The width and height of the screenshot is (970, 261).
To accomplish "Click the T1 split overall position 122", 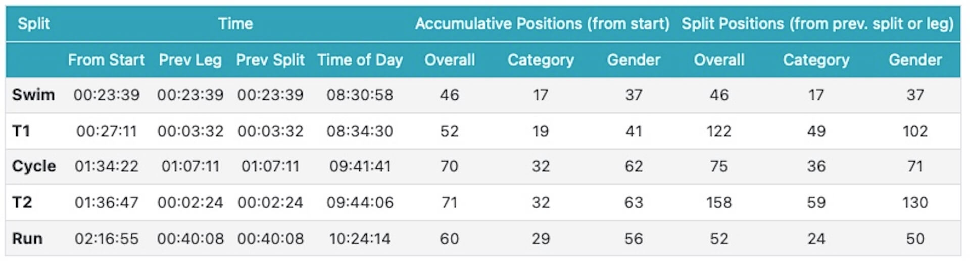I will point(719,131).
